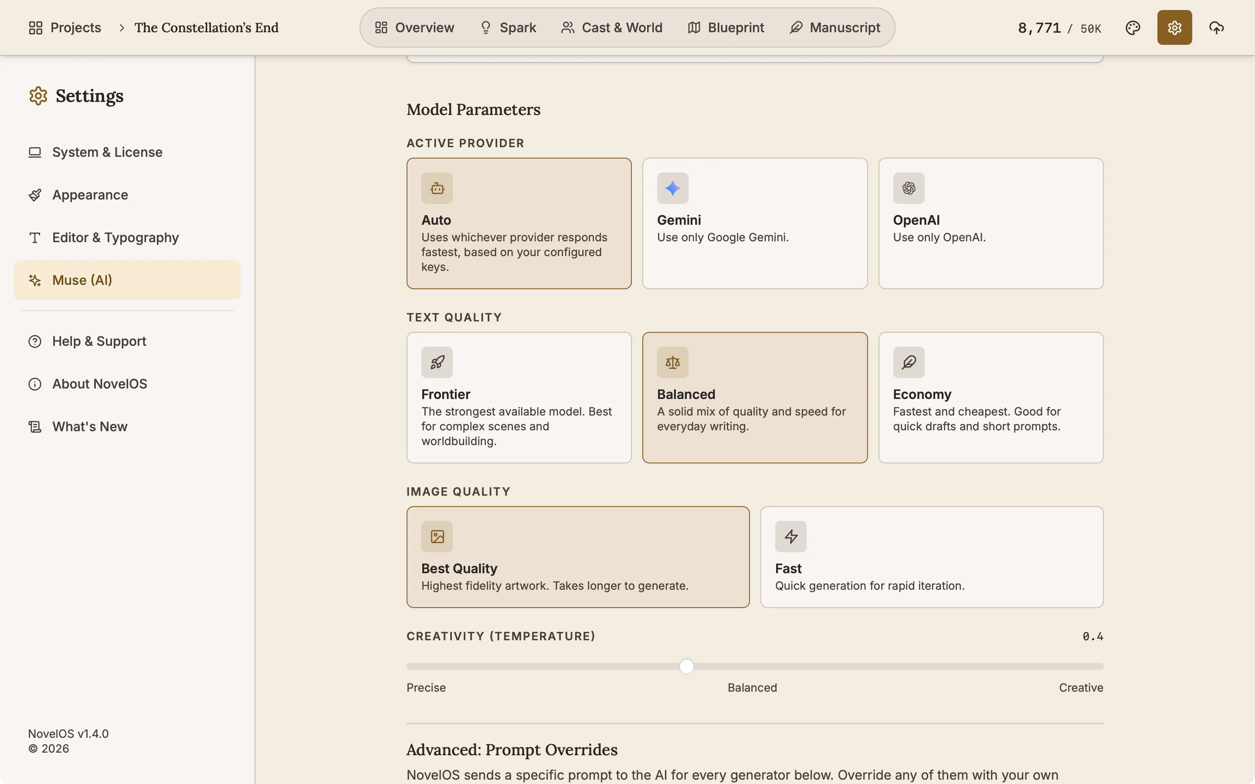Open Editor & Typography settings
Image resolution: width=1255 pixels, height=784 pixels.
pyautogui.click(x=127, y=237)
